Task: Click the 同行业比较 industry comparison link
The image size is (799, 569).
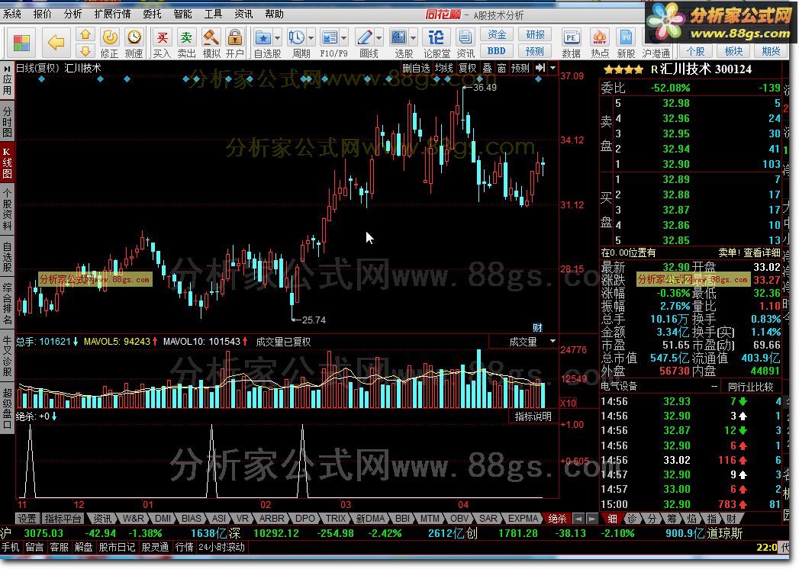Action: (751, 387)
